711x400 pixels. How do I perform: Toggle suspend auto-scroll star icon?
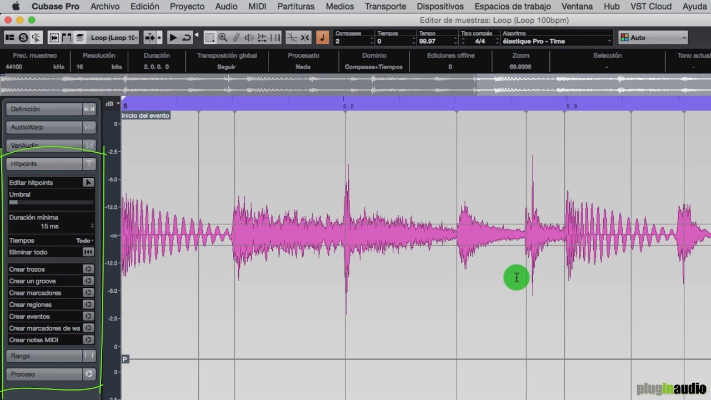pyautogui.click(x=159, y=38)
